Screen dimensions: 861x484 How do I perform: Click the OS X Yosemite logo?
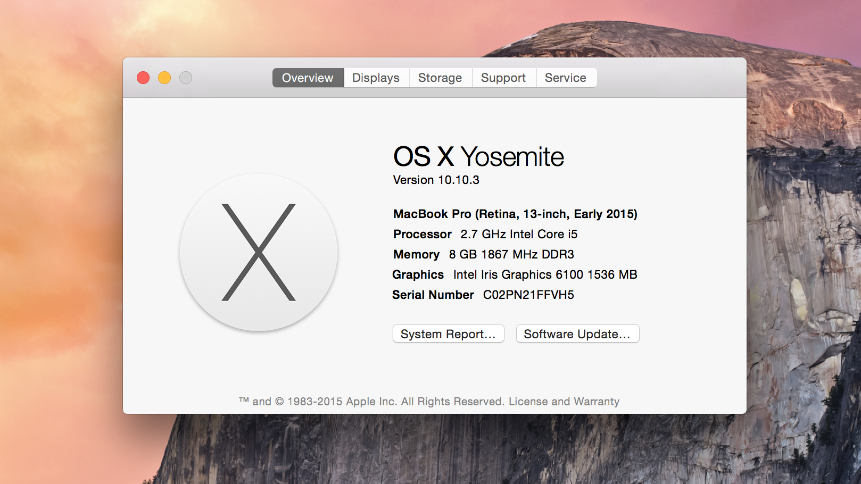(x=259, y=252)
